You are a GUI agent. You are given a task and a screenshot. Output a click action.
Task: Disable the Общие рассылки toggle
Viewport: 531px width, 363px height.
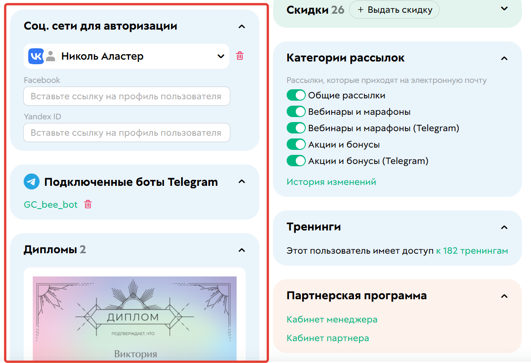tap(296, 95)
